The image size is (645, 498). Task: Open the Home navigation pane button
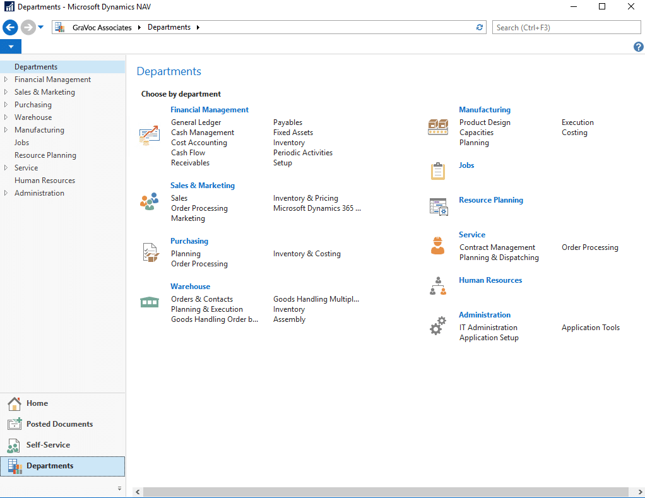pos(62,403)
